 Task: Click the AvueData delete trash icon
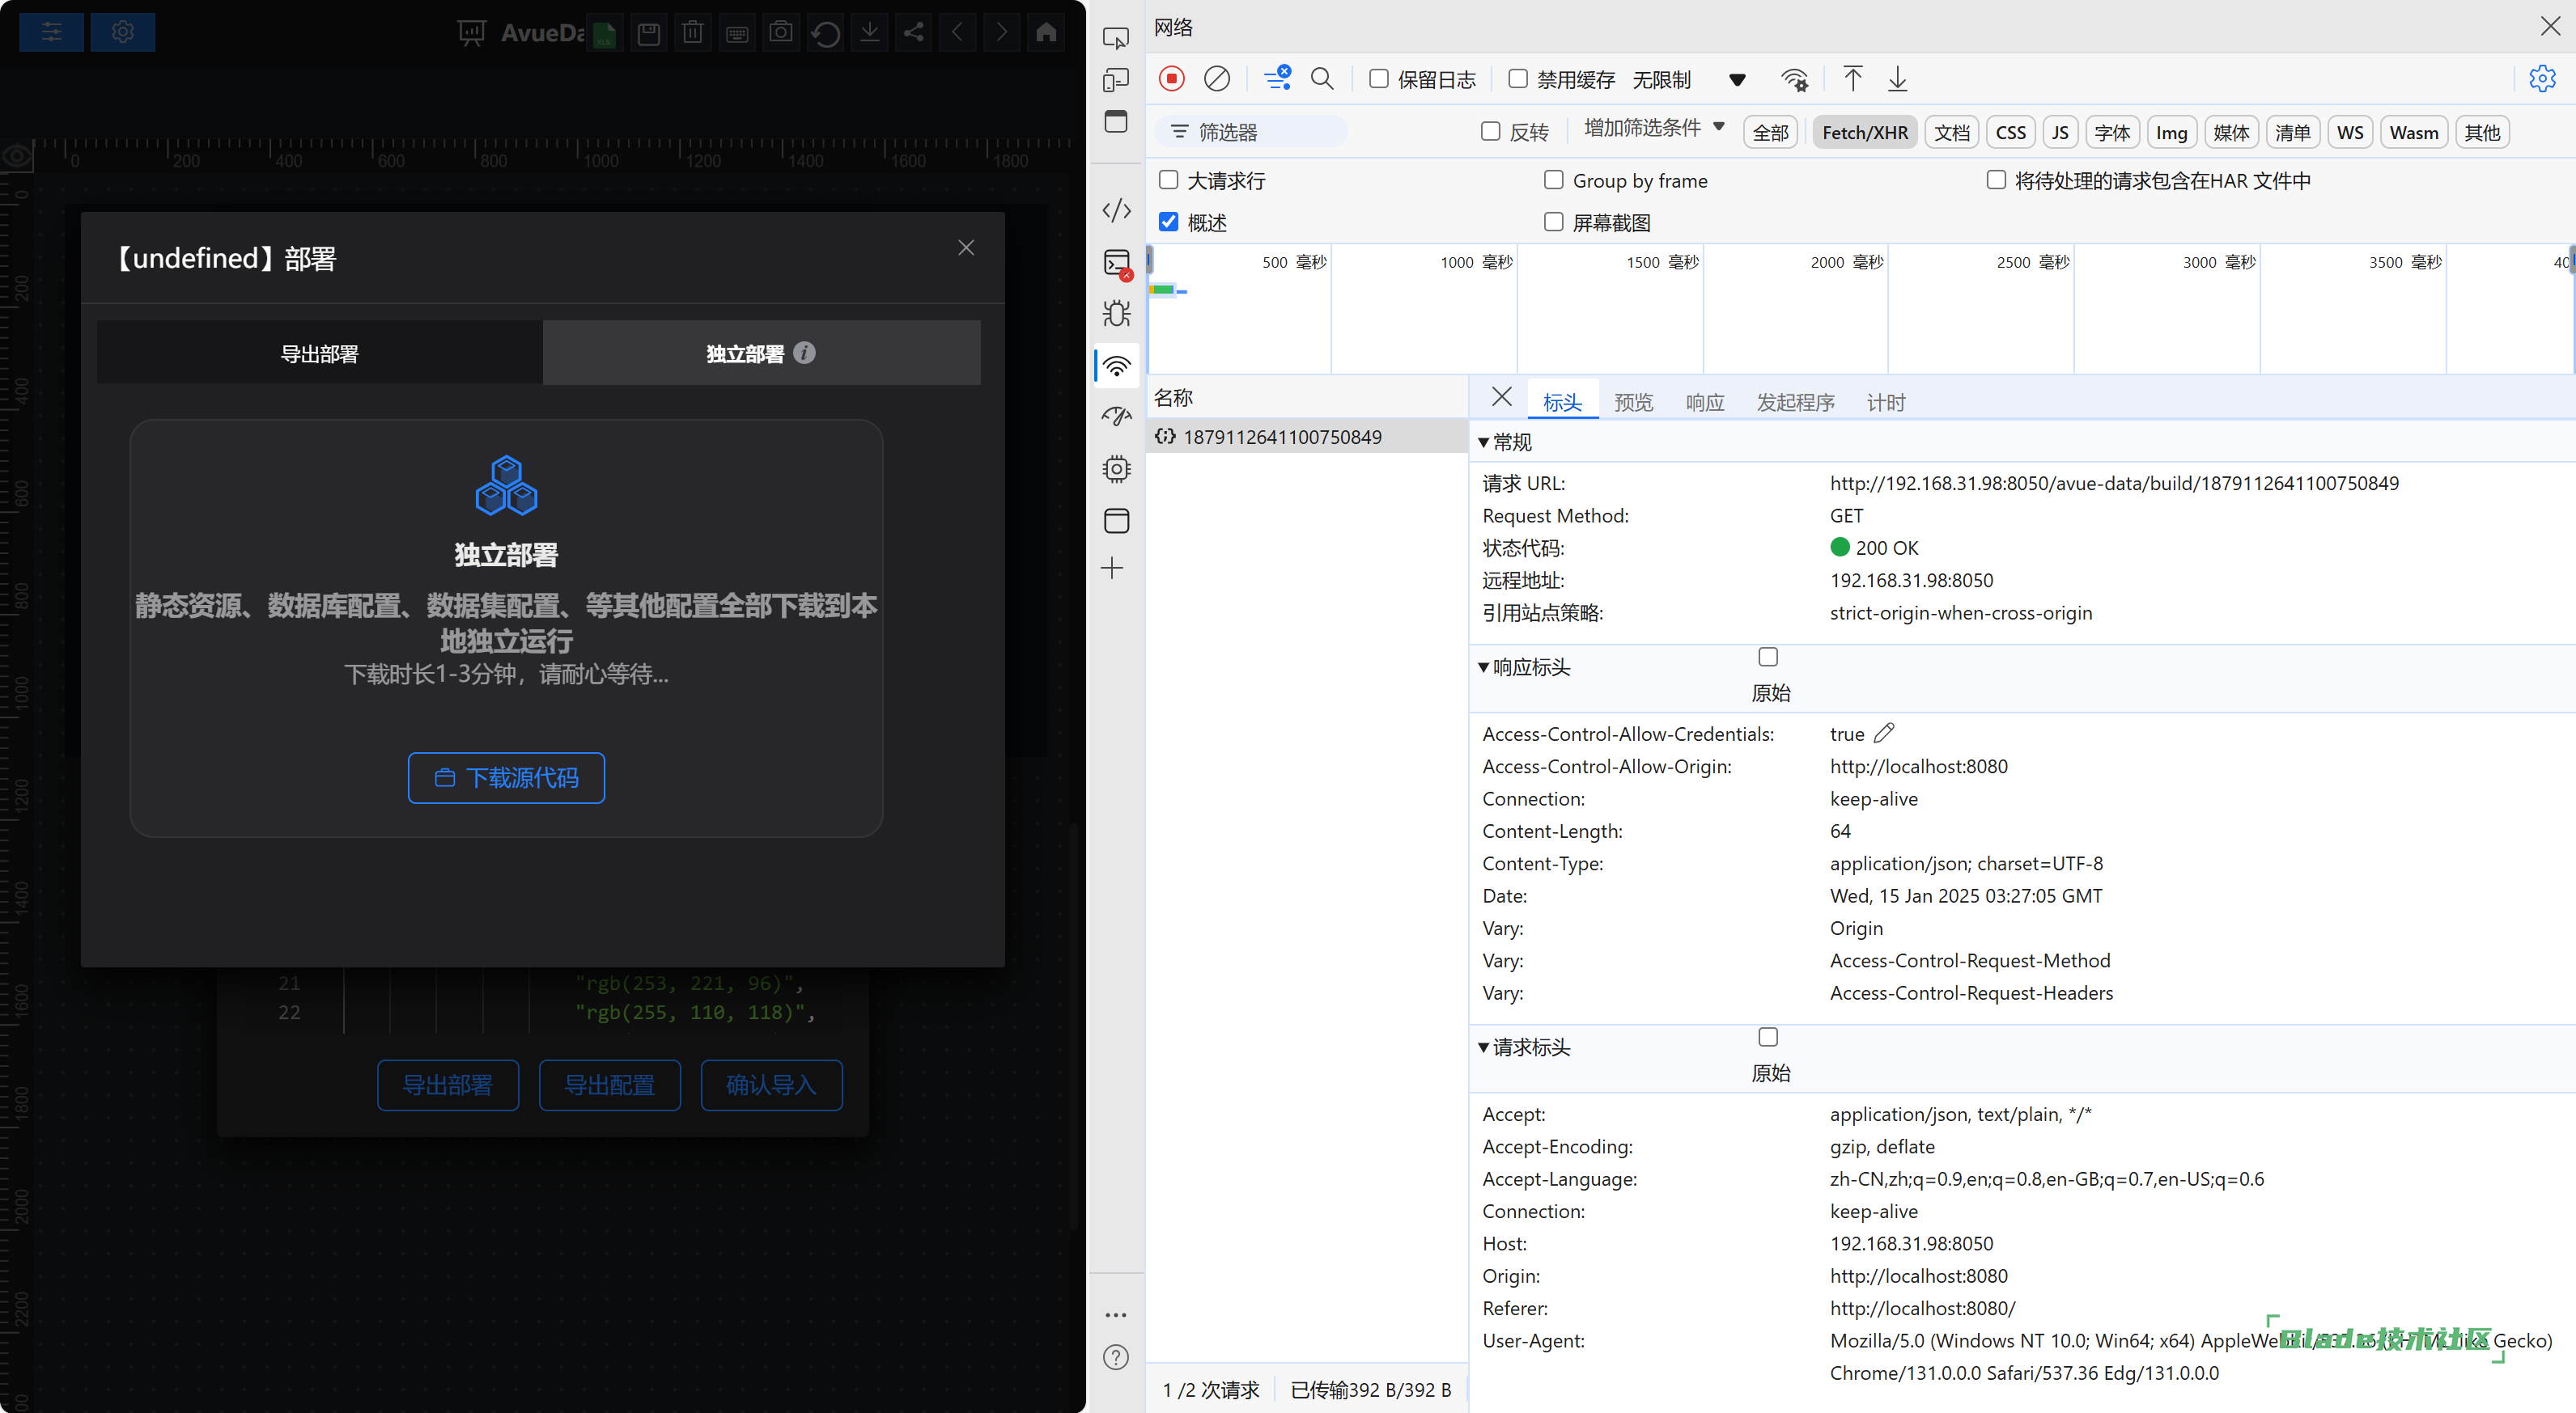point(693,33)
